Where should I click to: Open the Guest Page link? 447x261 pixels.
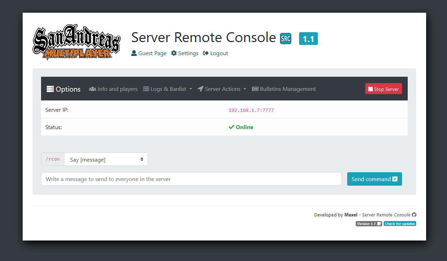coord(149,53)
